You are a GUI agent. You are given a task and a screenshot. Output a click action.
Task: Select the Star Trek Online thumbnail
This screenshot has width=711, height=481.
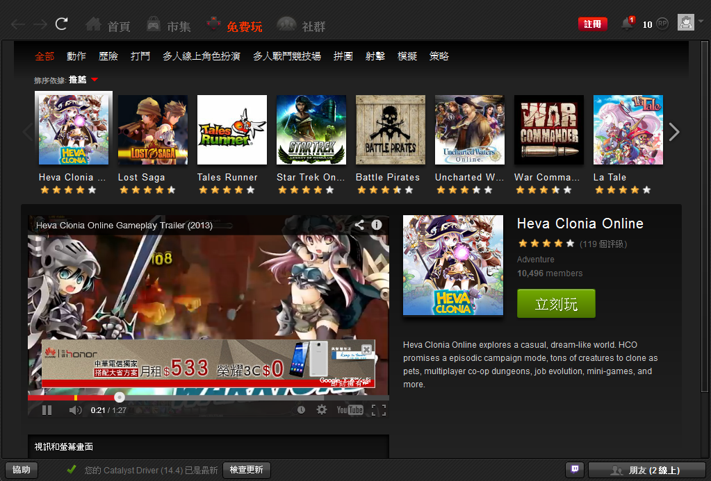point(311,130)
